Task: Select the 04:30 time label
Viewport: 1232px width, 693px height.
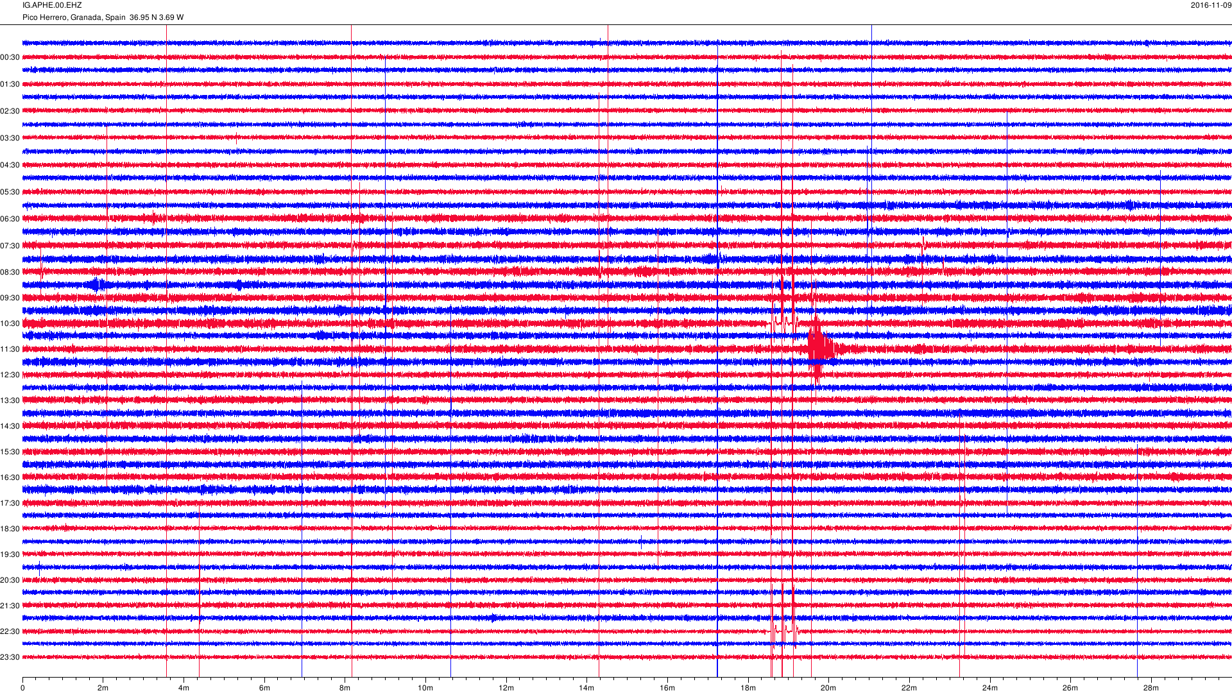Action: pyautogui.click(x=10, y=165)
